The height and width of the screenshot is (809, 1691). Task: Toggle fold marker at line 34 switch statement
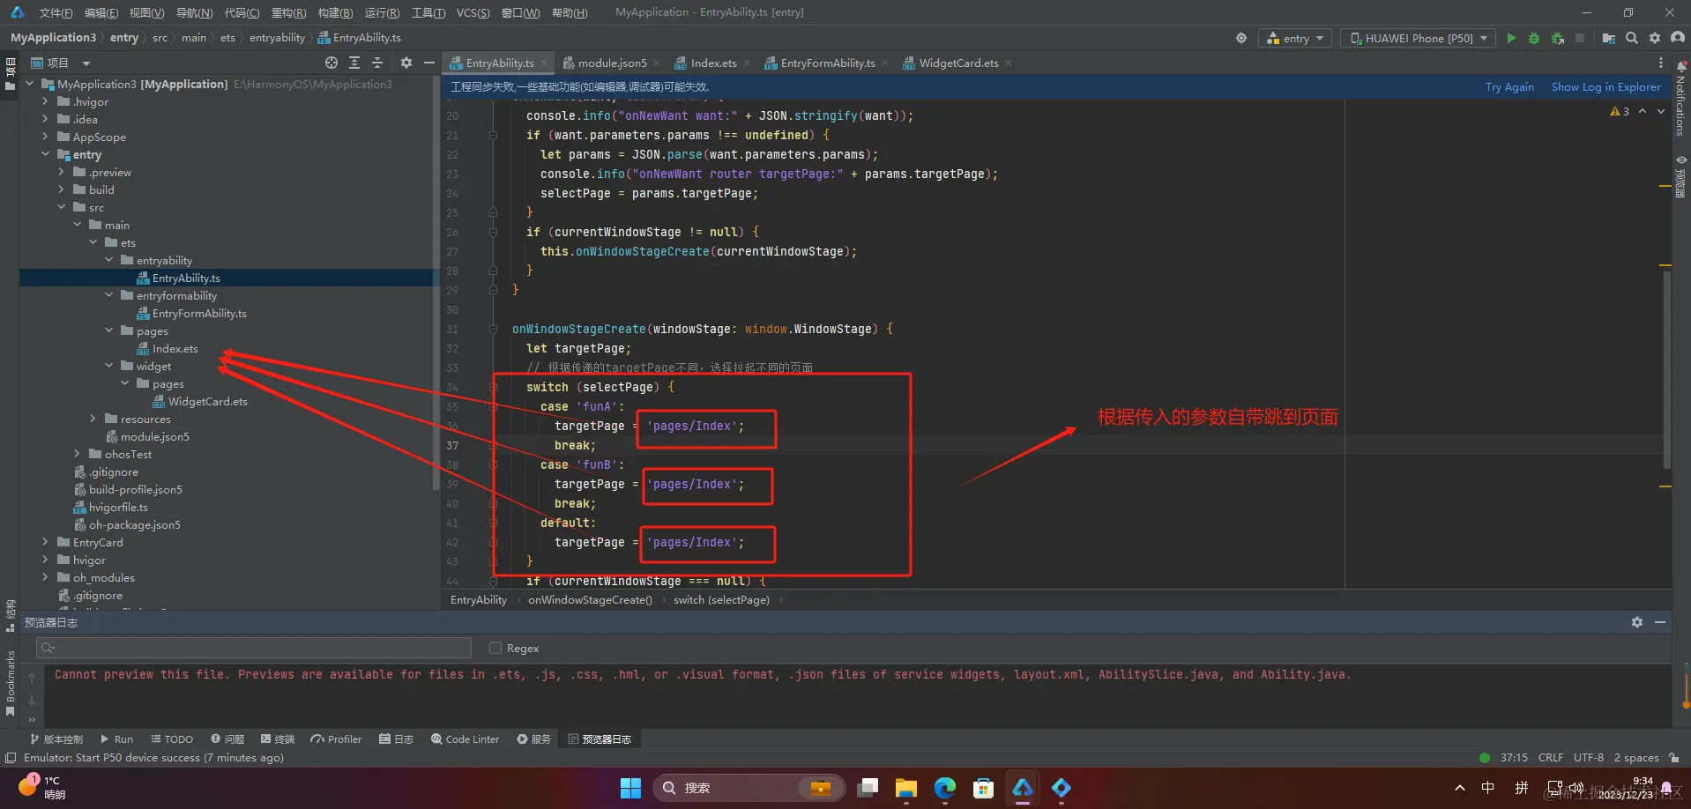tap(493, 387)
